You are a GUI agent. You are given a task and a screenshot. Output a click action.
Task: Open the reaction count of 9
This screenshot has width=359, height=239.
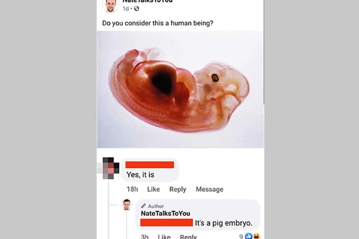(241, 236)
